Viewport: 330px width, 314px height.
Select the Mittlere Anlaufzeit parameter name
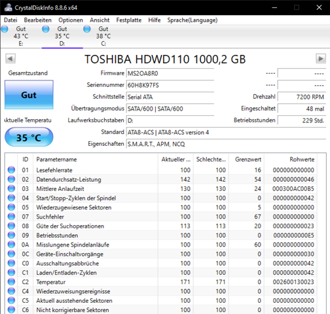pos(60,189)
